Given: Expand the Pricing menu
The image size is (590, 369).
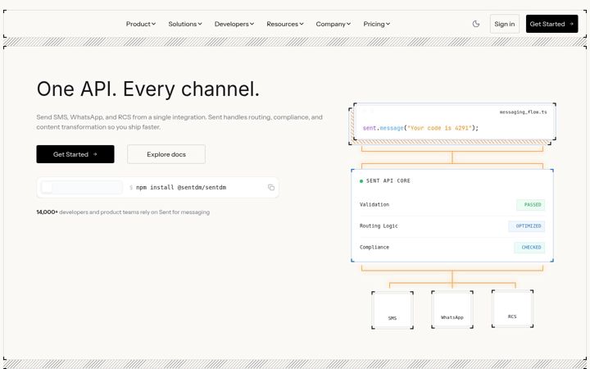Looking at the screenshot, I should [376, 24].
